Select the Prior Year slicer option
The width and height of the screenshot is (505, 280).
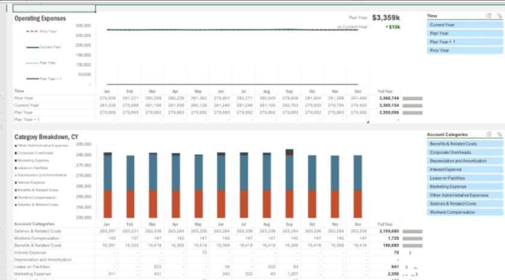pyautogui.click(x=465, y=50)
